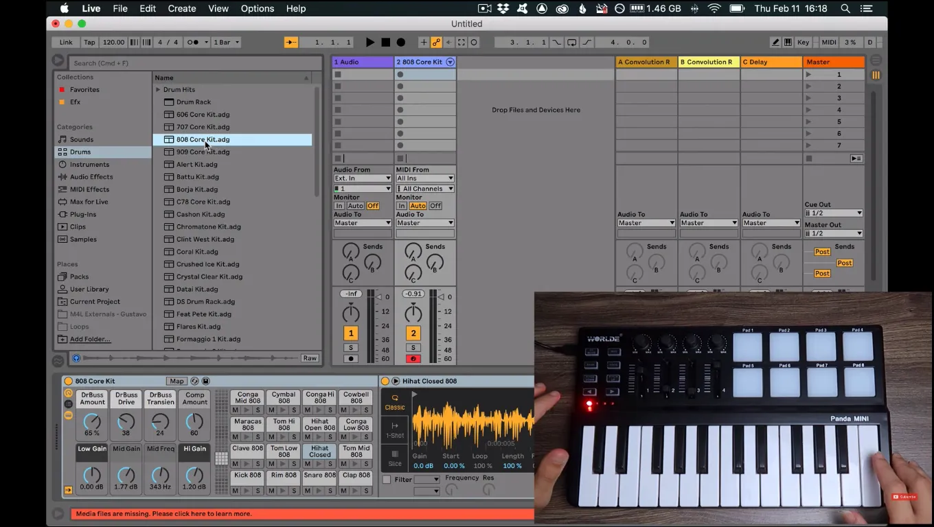Solo the 1 Audio track
The image size is (934, 527).
351,348
